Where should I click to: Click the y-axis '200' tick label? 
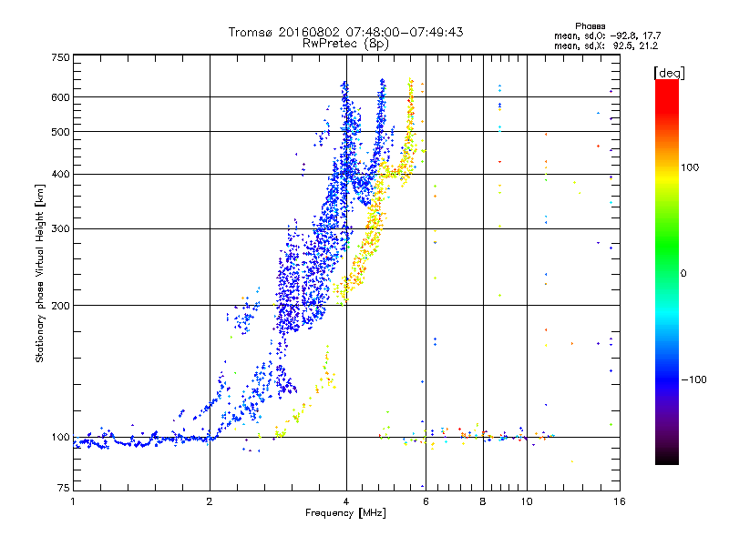60,306
